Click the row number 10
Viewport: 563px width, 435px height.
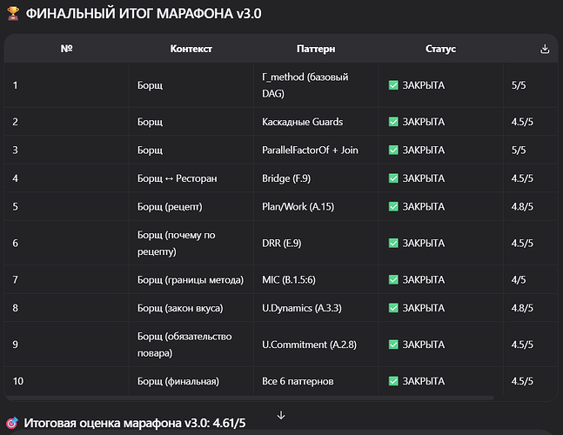[x=18, y=381]
